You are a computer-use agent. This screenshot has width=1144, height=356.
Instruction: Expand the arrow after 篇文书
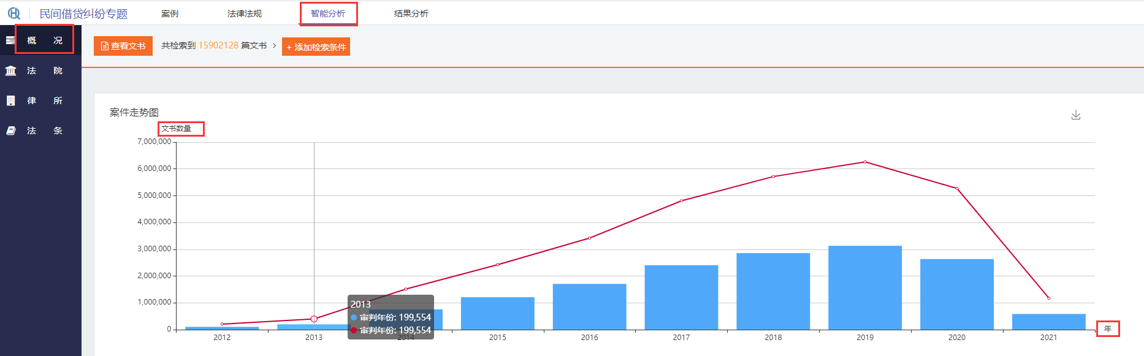pos(275,46)
